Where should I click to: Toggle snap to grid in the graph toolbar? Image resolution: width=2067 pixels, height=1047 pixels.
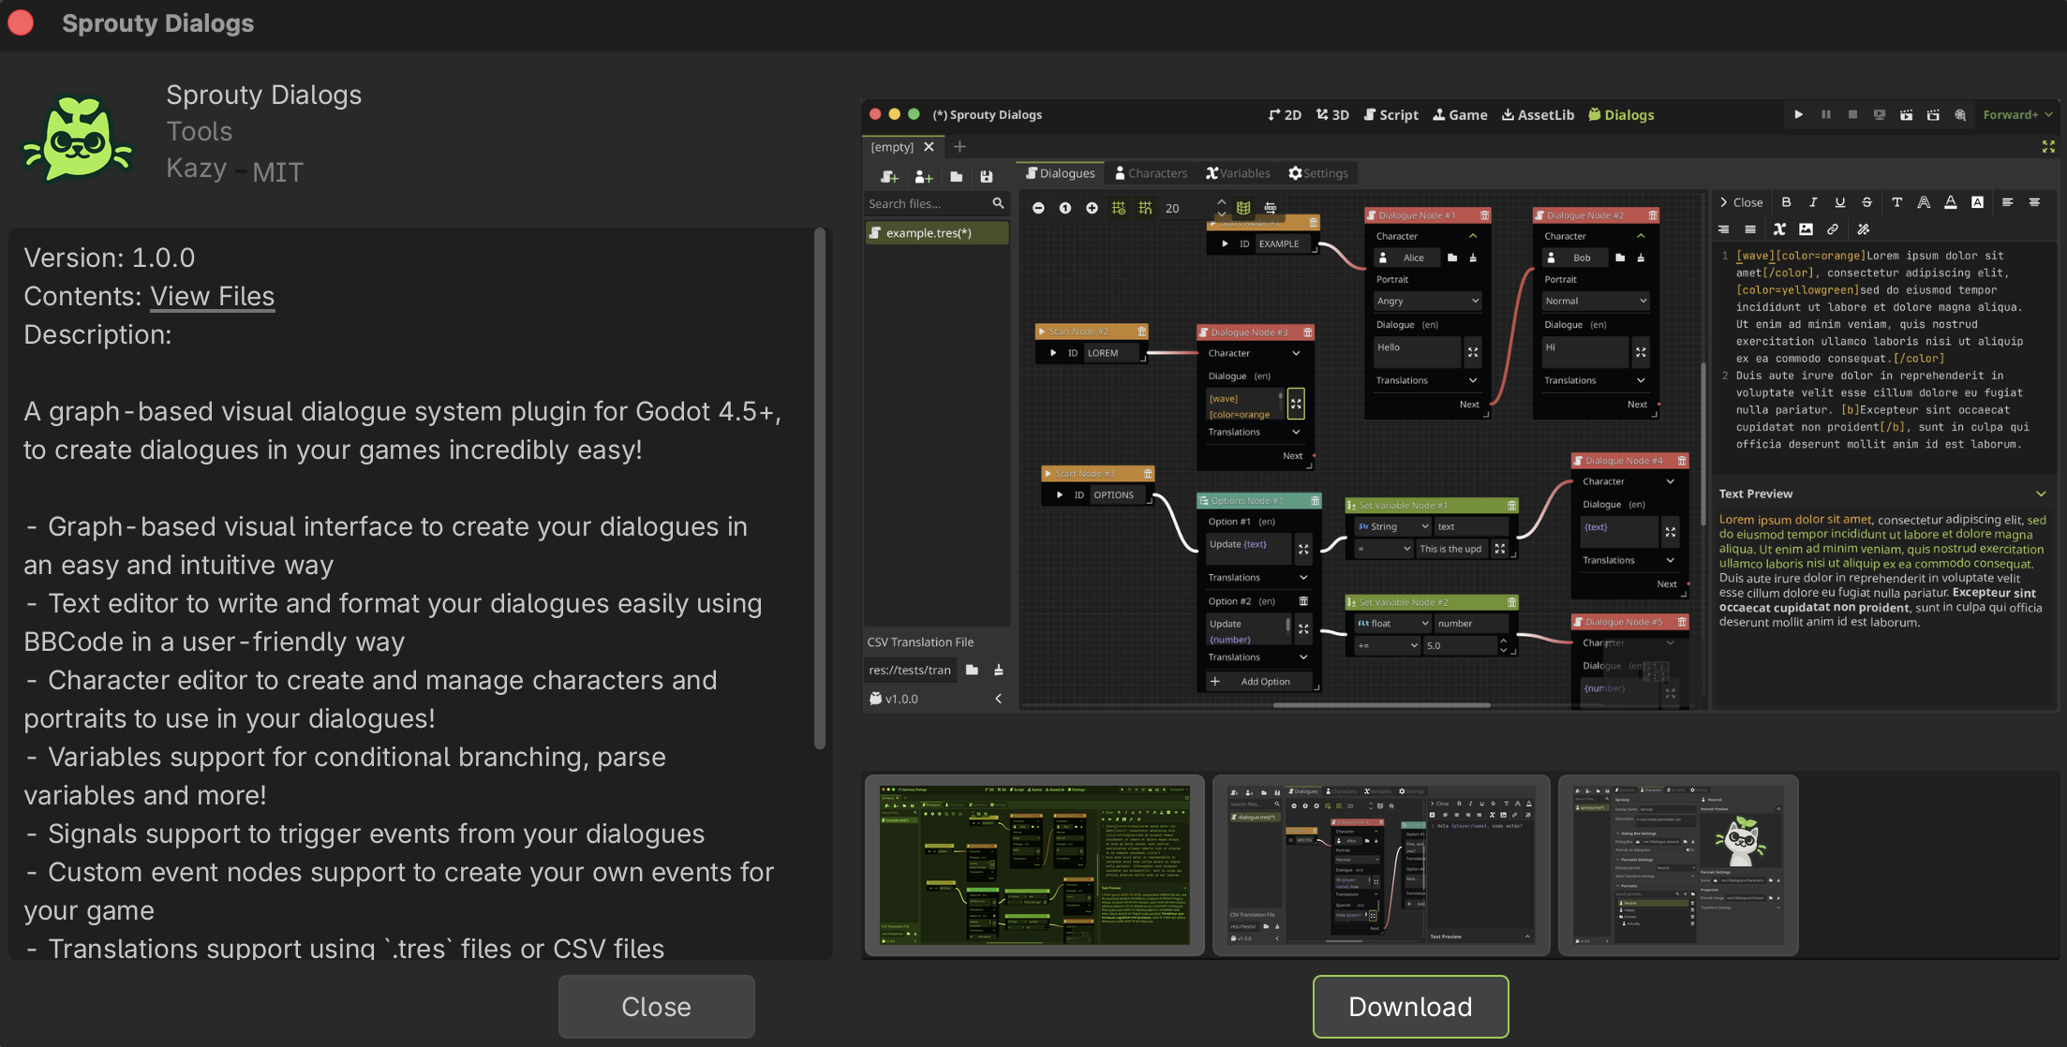[x=1145, y=207]
